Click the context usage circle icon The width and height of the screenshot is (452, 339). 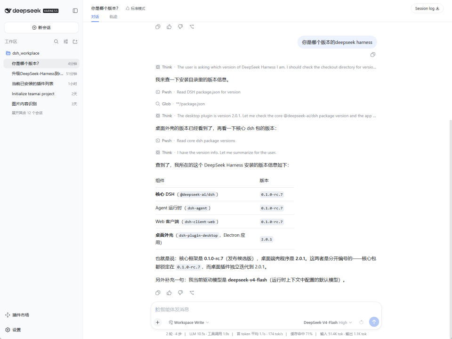click(361, 322)
